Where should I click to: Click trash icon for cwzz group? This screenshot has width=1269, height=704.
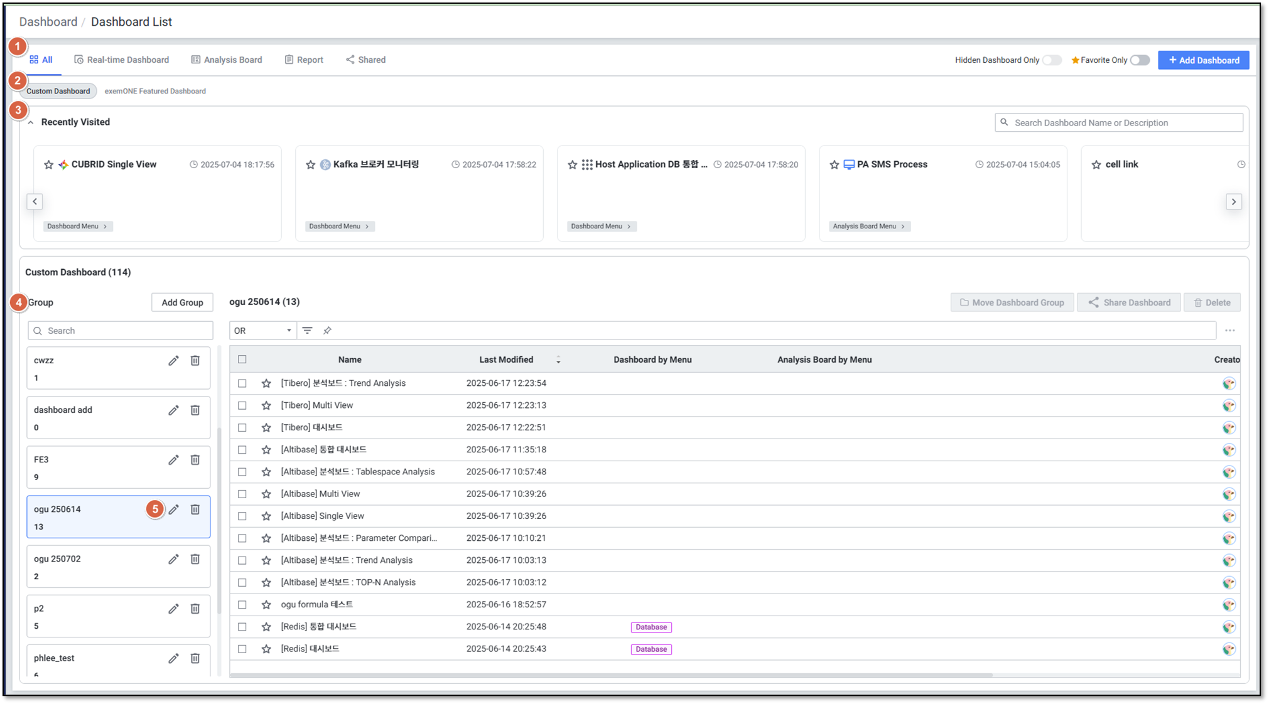pos(195,361)
